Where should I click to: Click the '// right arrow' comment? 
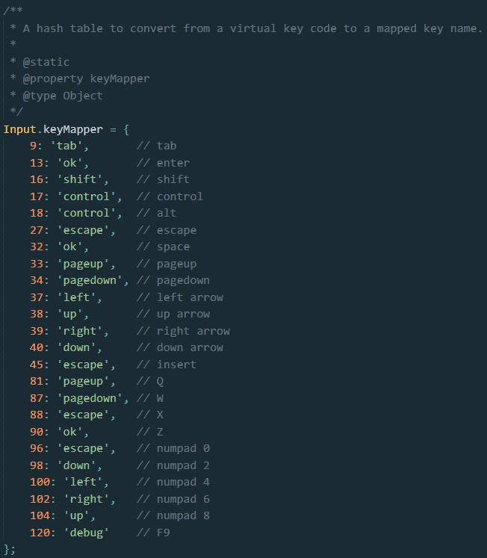coord(183,331)
